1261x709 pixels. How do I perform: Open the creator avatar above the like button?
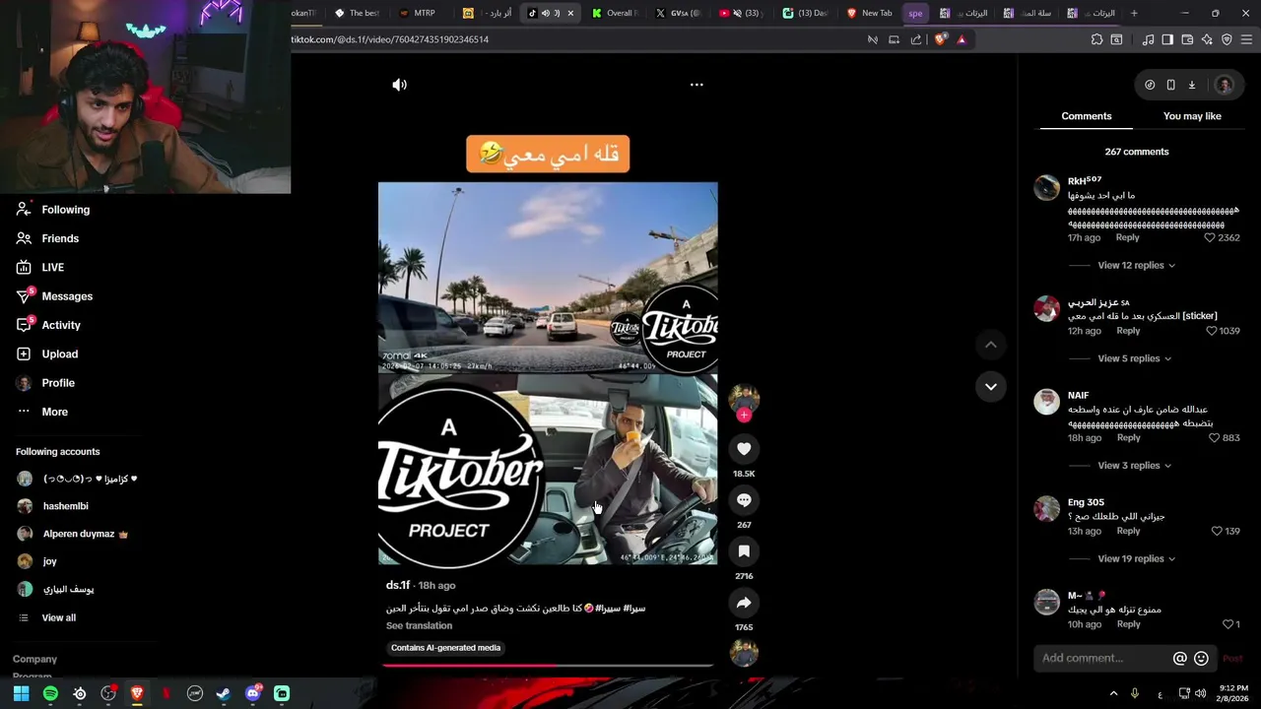point(744,398)
